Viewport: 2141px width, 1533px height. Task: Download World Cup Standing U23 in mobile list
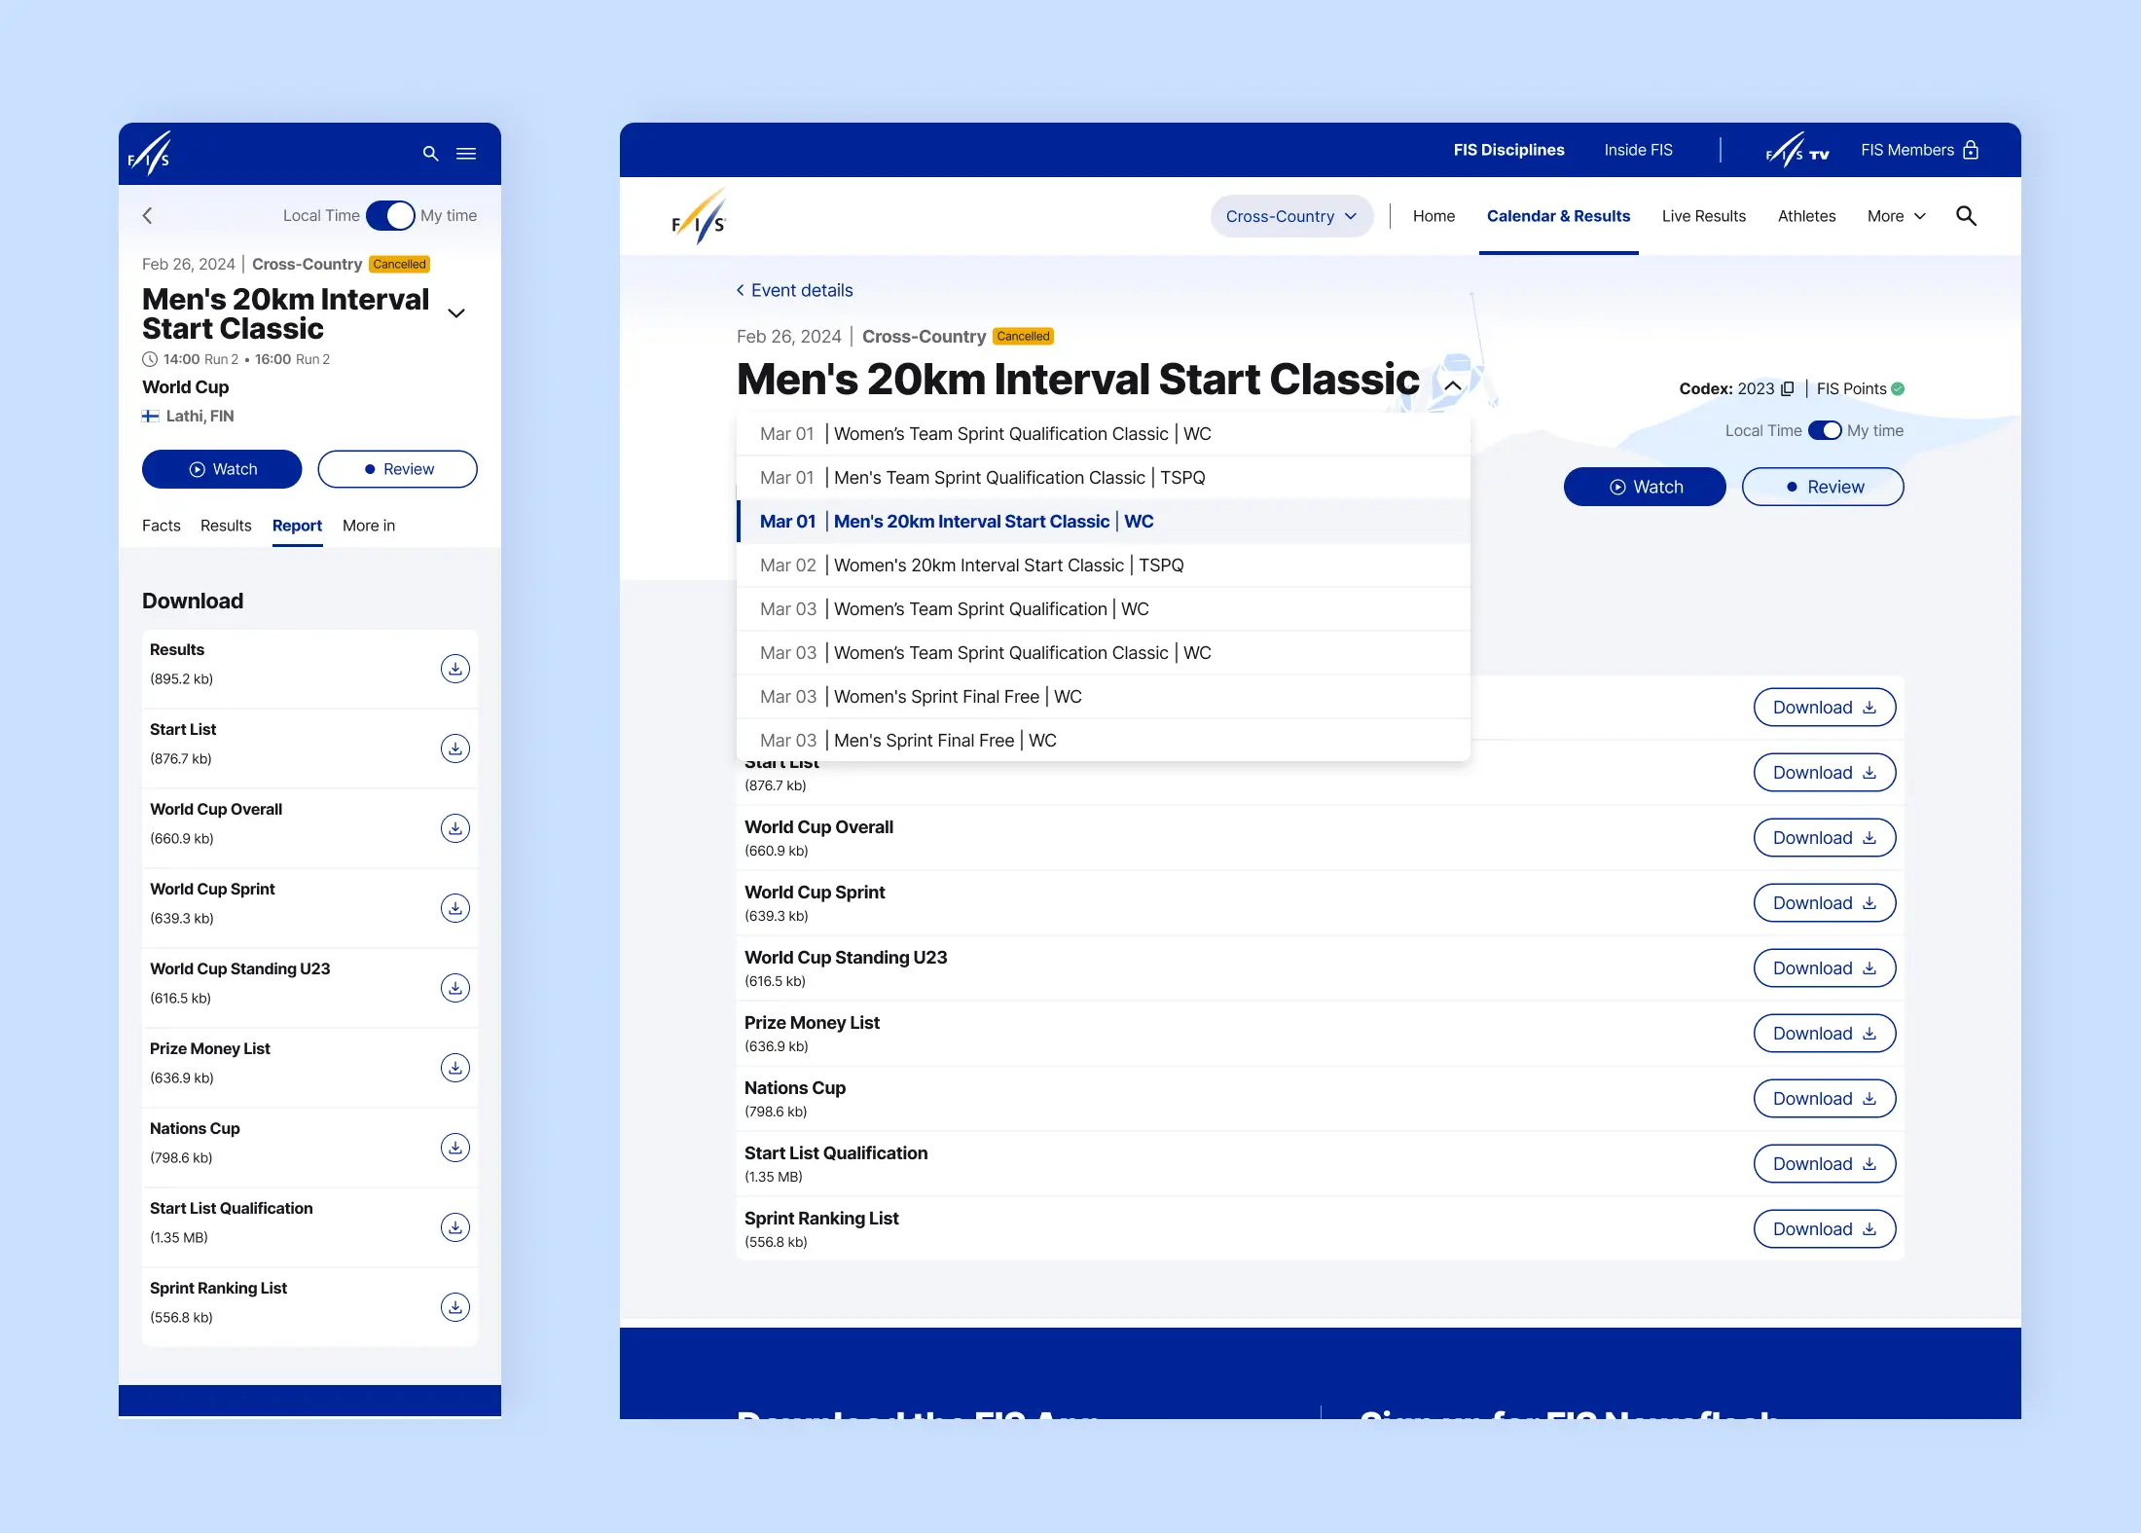(x=455, y=988)
